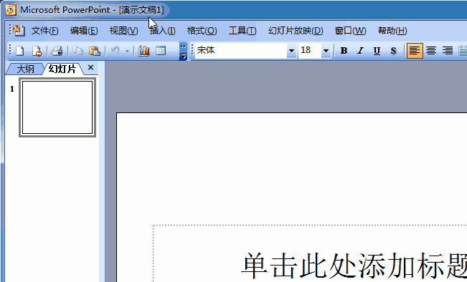Open the font size dropdown arrow

coord(326,51)
